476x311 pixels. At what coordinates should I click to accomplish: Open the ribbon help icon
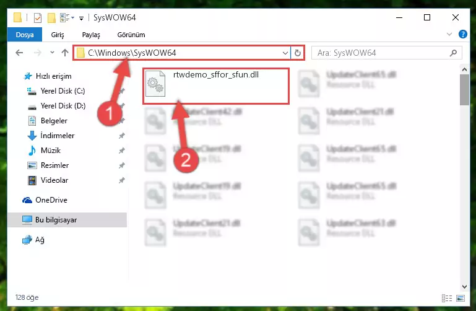pyautogui.click(x=462, y=34)
